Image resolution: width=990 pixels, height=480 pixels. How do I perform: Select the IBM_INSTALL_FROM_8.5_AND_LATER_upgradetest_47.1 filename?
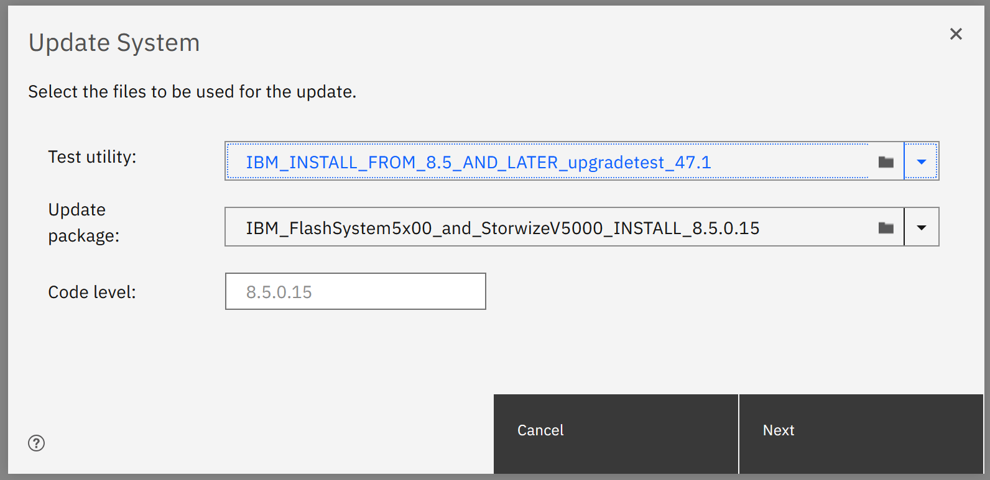(478, 163)
